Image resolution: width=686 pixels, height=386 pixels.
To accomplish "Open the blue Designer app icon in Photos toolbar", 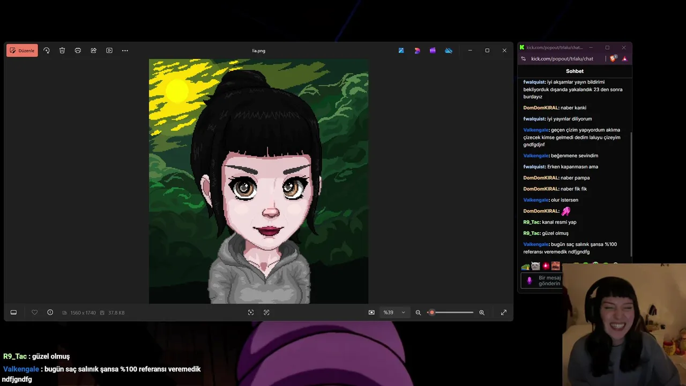I will tap(401, 50).
